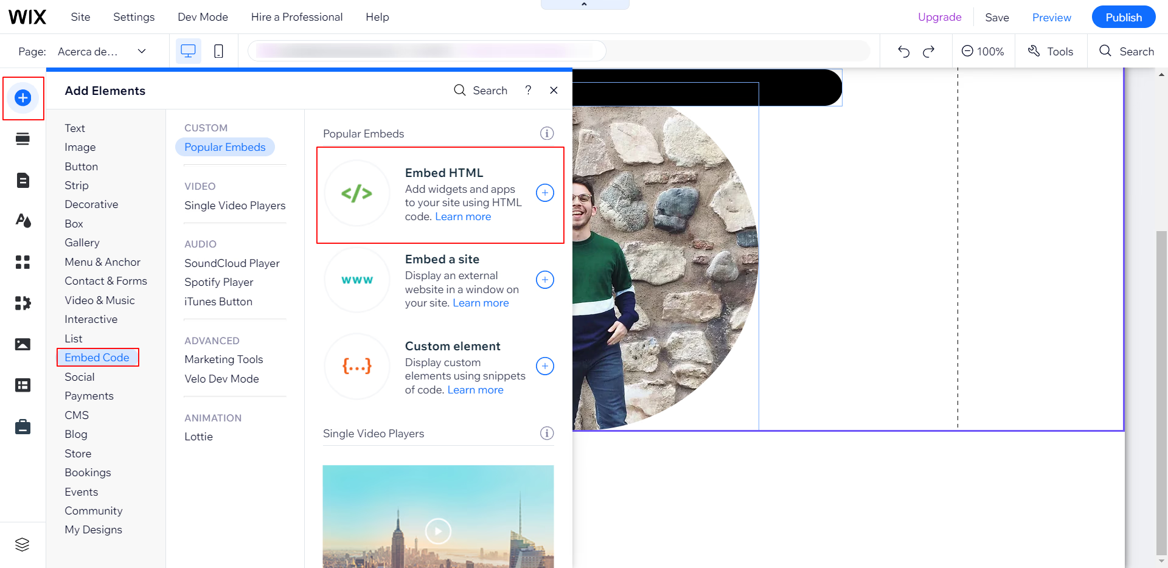The image size is (1168, 568).
Task: Open the Layers icon at bottom left
Action: 23,544
